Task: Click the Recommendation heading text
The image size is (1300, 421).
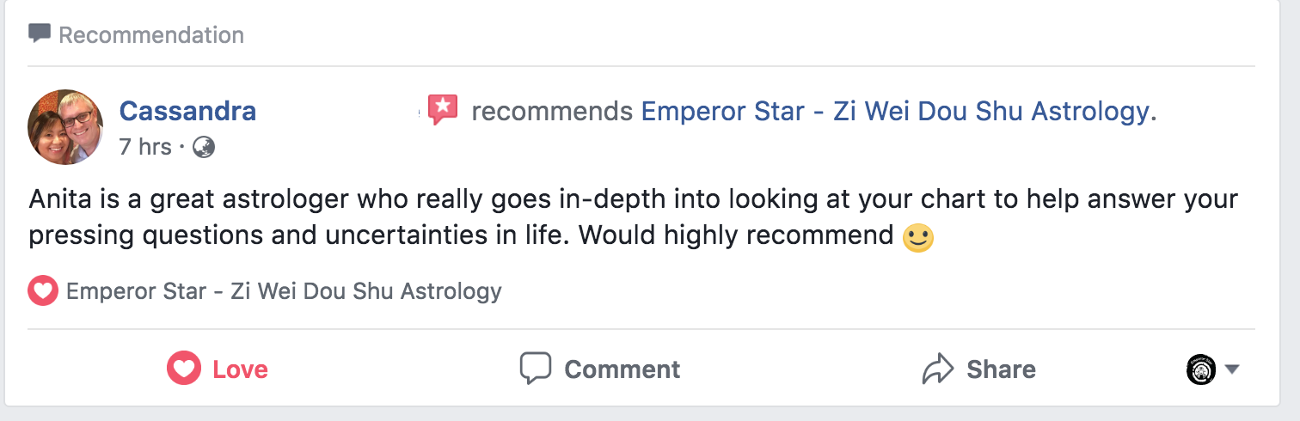Action: coord(151,35)
